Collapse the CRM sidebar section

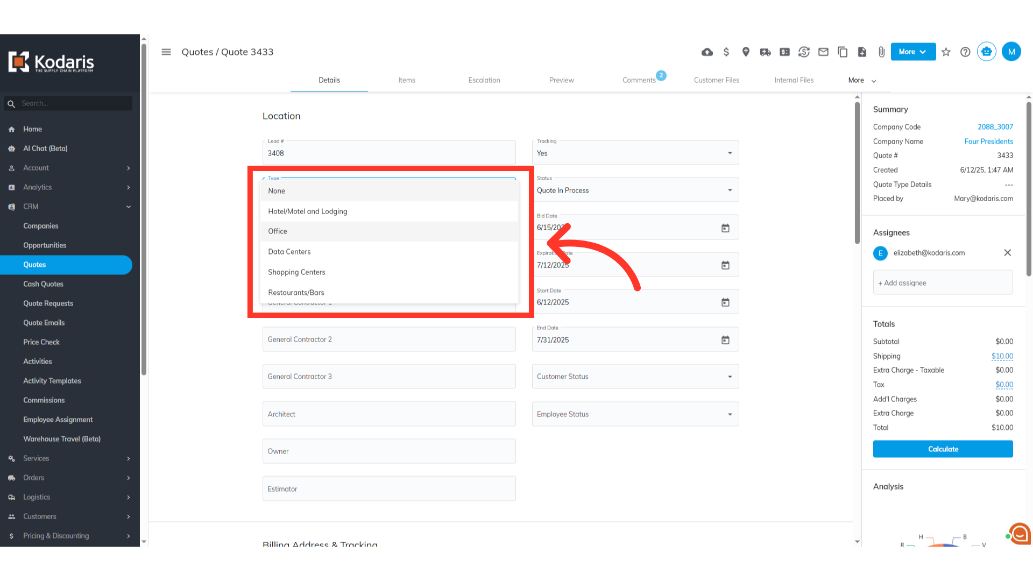128,207
